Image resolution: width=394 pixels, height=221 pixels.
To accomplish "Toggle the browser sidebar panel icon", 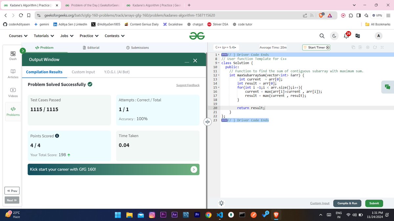I will coord(358,15).
